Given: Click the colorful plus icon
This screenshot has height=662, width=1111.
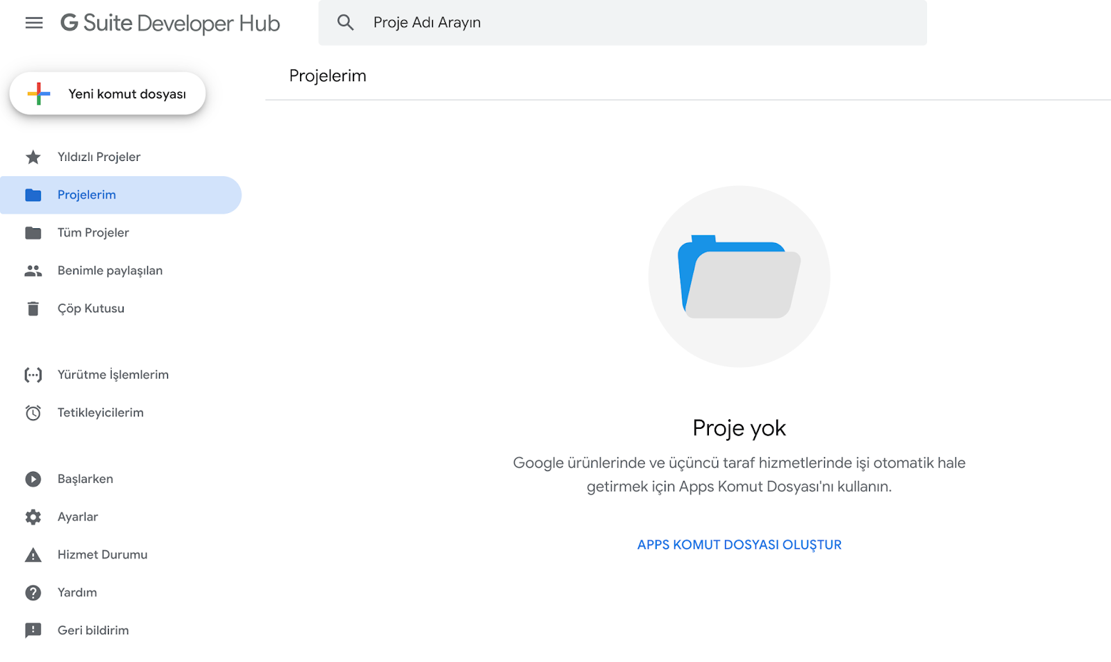Looking at the screenshot, I should [x=39, y=94].
